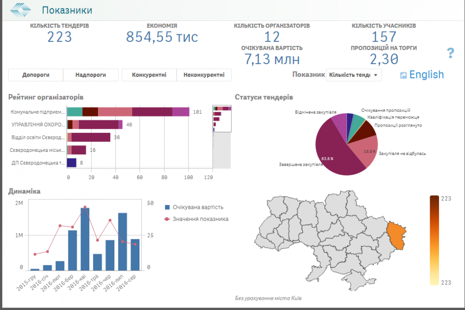Click the orange gradient map color legend
This screenshot has height=310, width=465.
[x=434, y=240]
